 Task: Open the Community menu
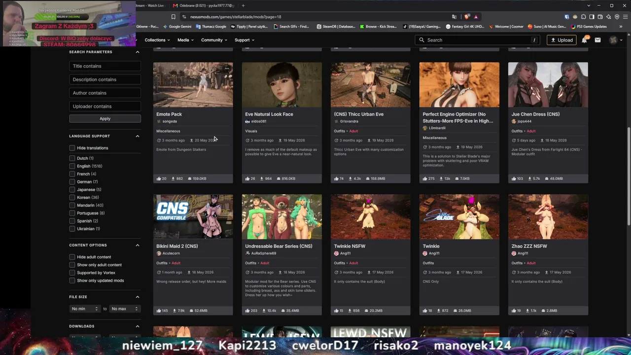(214, 40)
